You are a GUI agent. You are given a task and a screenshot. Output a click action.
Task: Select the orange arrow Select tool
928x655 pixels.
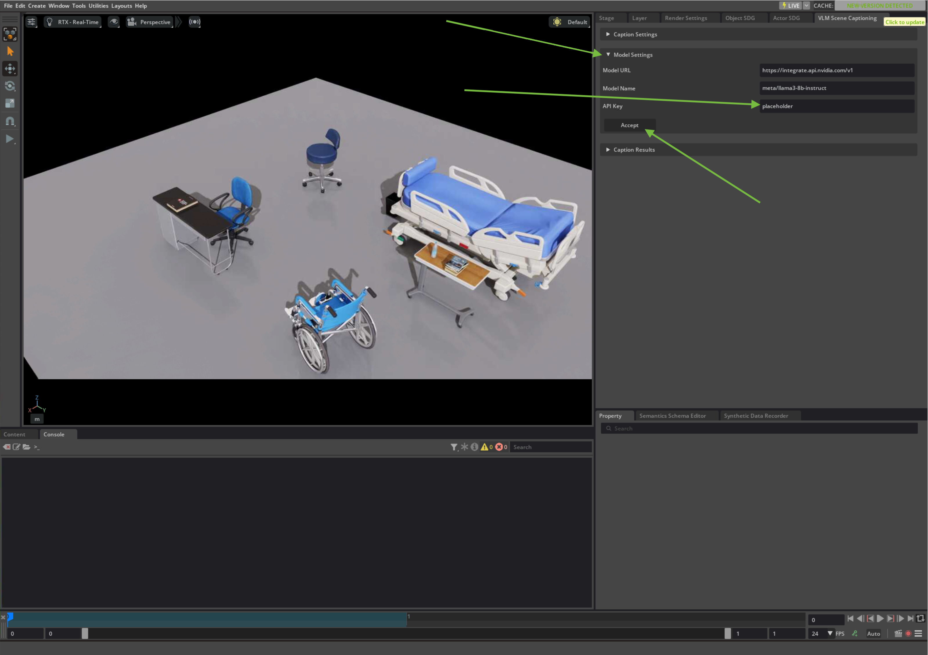[x=10, y=51]
